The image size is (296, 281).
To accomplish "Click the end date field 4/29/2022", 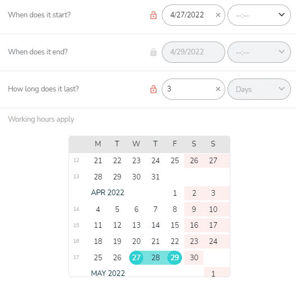I will (193, 52).
